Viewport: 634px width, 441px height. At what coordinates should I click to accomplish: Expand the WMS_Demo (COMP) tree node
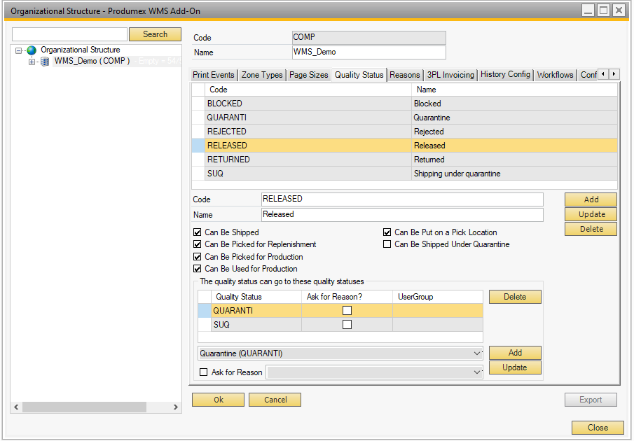(x=32, y=62)
